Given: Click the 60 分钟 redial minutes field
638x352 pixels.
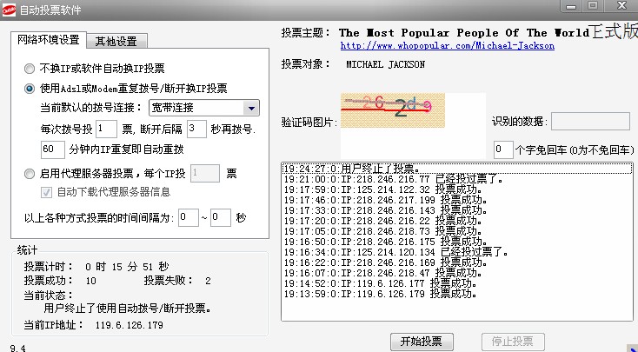Looking at the screenshot, I should pyautogui.click(x=52, y=149).
